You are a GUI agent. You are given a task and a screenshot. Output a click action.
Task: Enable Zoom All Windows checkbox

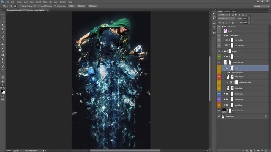39,6
